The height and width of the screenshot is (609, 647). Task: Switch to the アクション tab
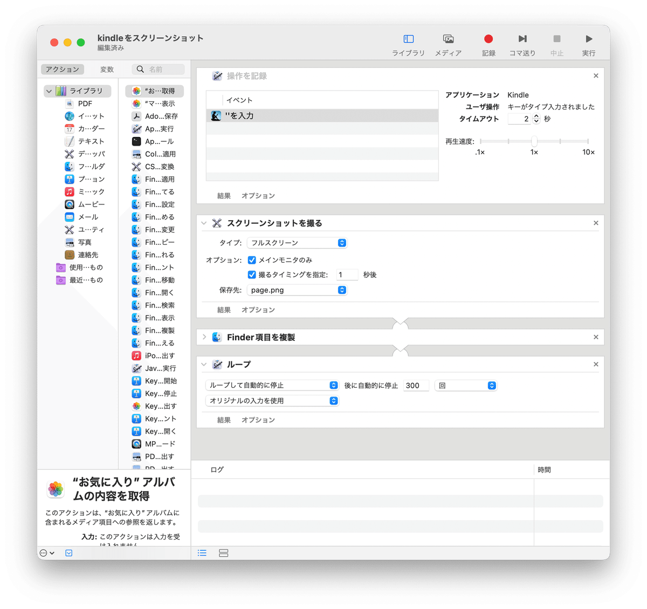pyautogui.click(x=63, y=69)
